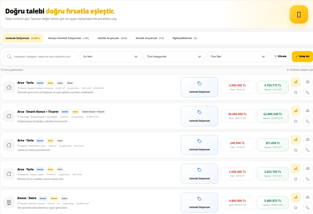Click the Basic tag on Edirne listing
This screenshot has height=214, width=313.
(x=70, y=83)
